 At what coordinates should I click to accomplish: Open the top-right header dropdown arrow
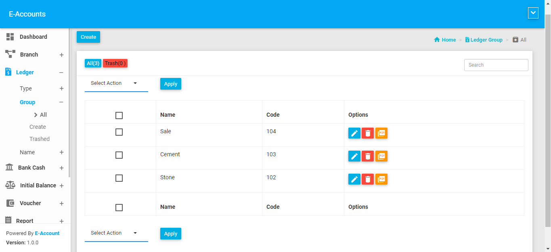click(x=533, y=13)
